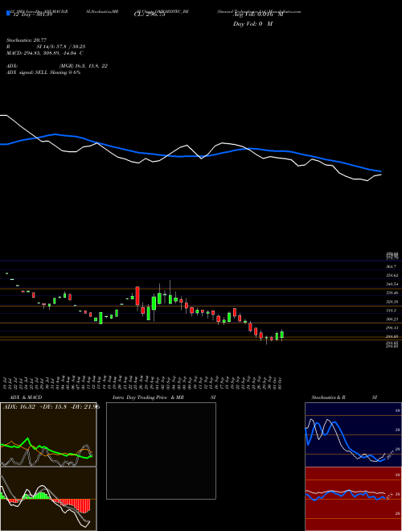Screen dimensions: 402x531
Task: Click the 'Day Vol: 0 M' text
Action: pos(252,24)
